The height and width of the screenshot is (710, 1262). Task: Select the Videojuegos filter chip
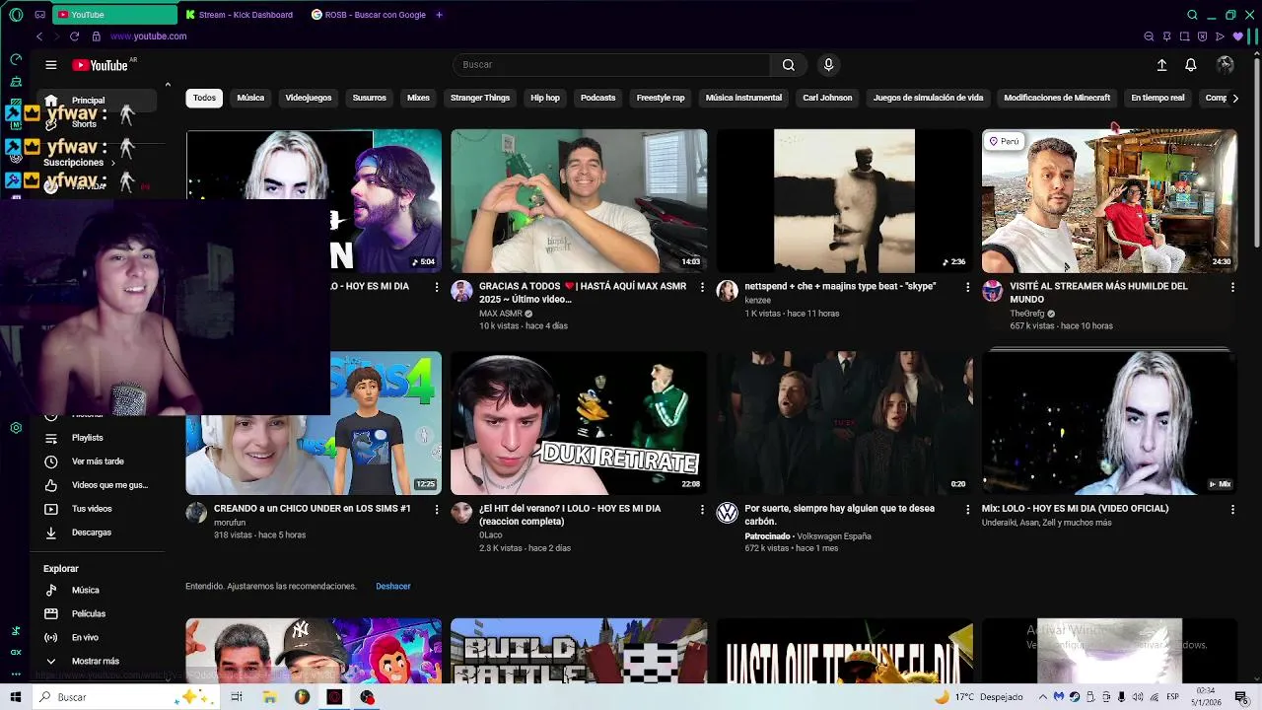309,98
